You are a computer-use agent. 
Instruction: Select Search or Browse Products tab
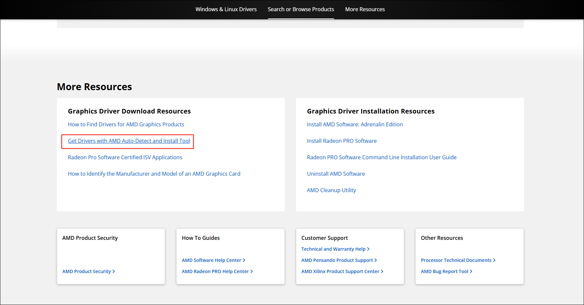coord(301,9)
